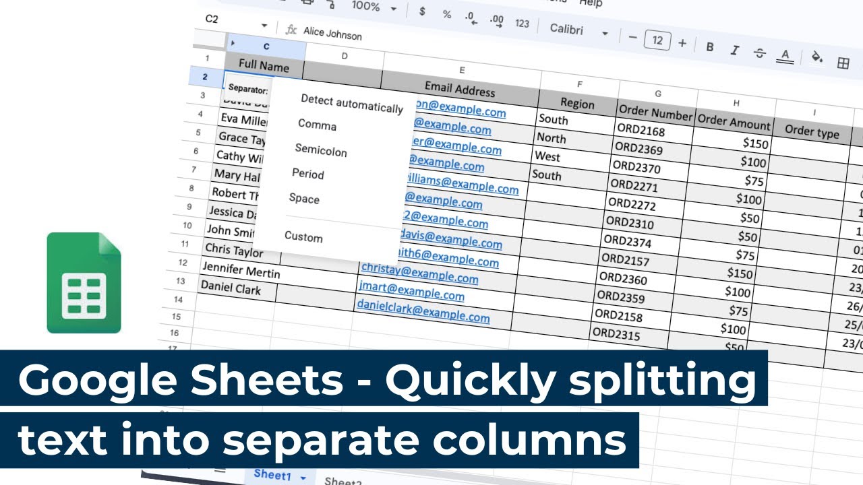Select the ORD2360 cell

[636, 278]
